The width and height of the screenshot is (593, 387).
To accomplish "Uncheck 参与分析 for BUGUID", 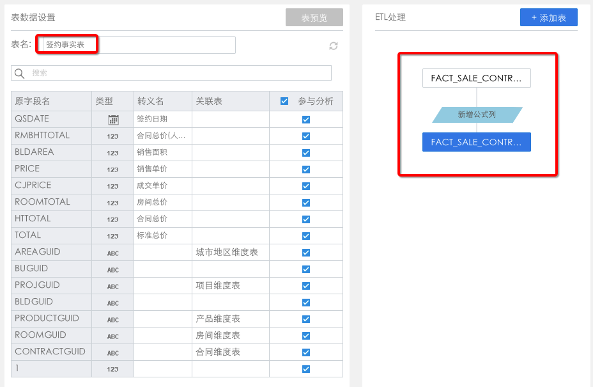I will point(306,269).
